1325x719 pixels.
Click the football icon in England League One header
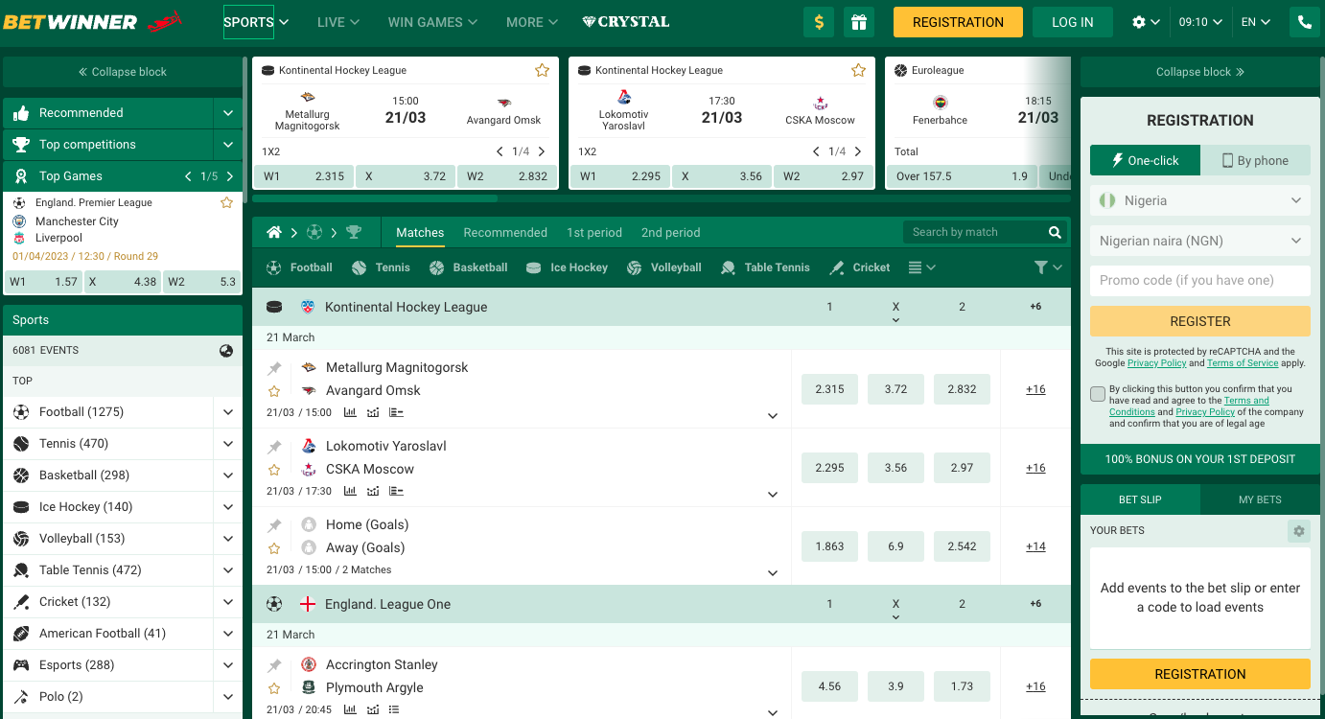[x=274, y=604]
